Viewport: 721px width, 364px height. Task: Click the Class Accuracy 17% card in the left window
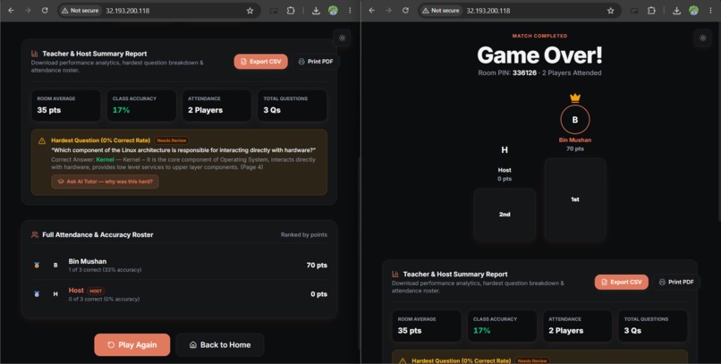click(x=141, y=106)
